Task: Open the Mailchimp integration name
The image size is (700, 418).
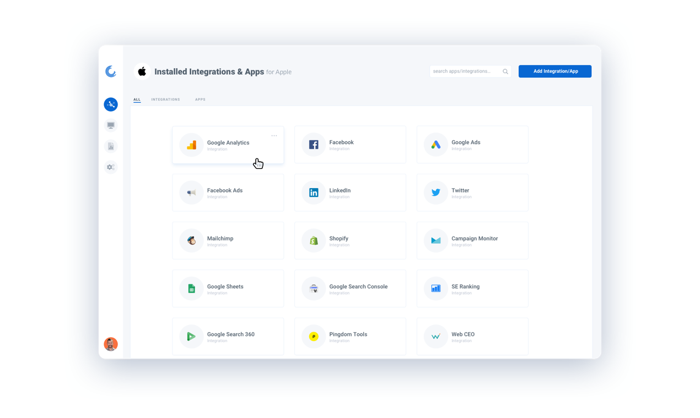Action: click(x=220, y=239)
